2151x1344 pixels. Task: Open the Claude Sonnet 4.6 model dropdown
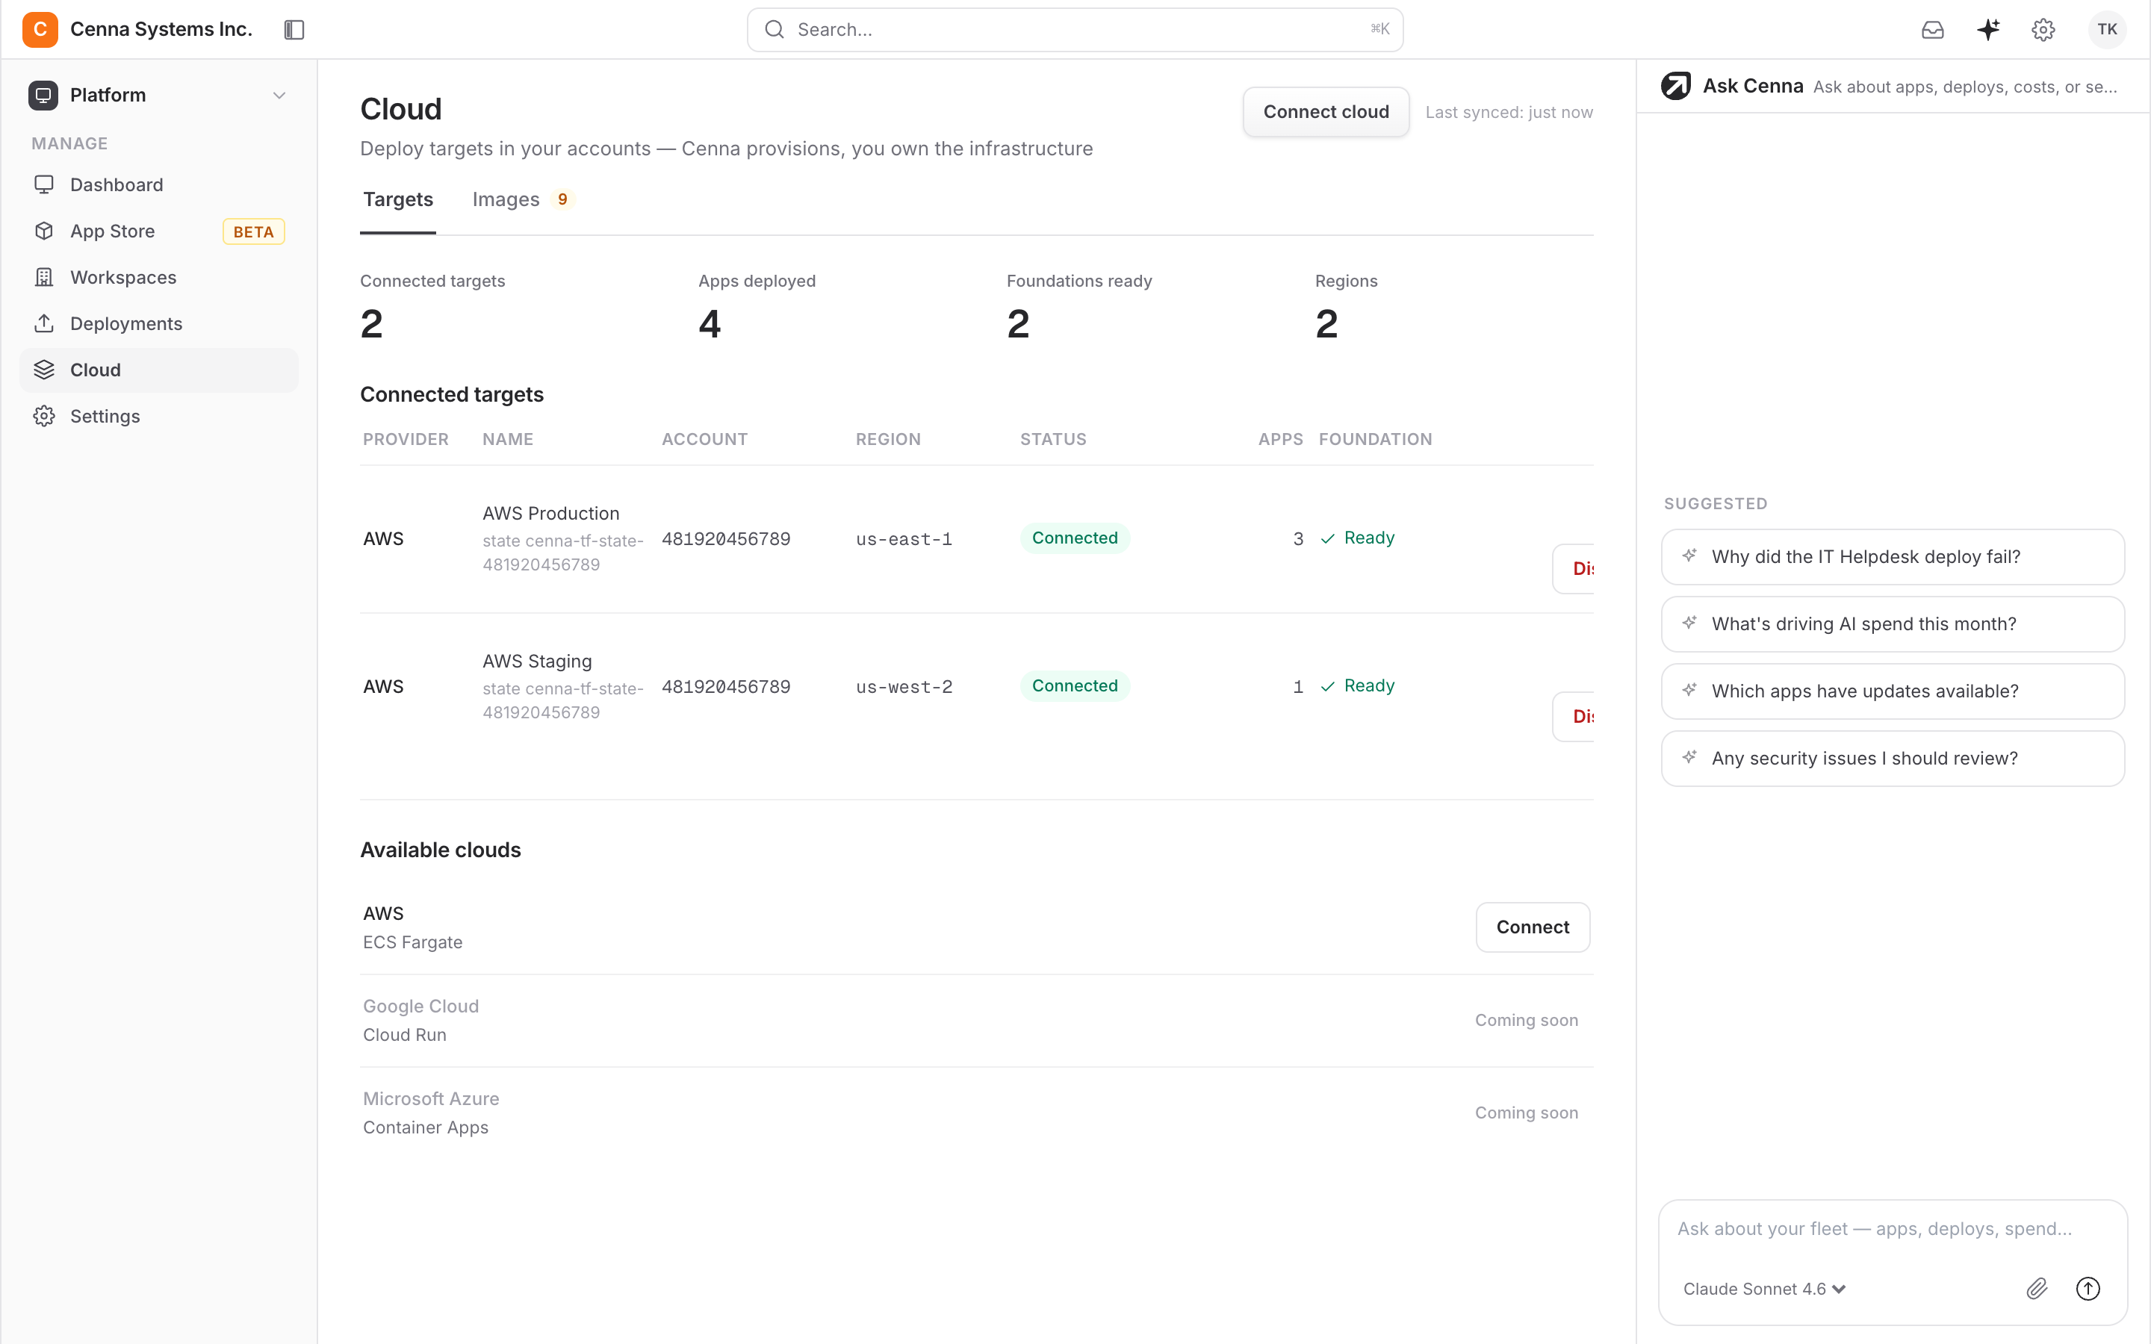pyautogui.click(x=1764, y=1289)
